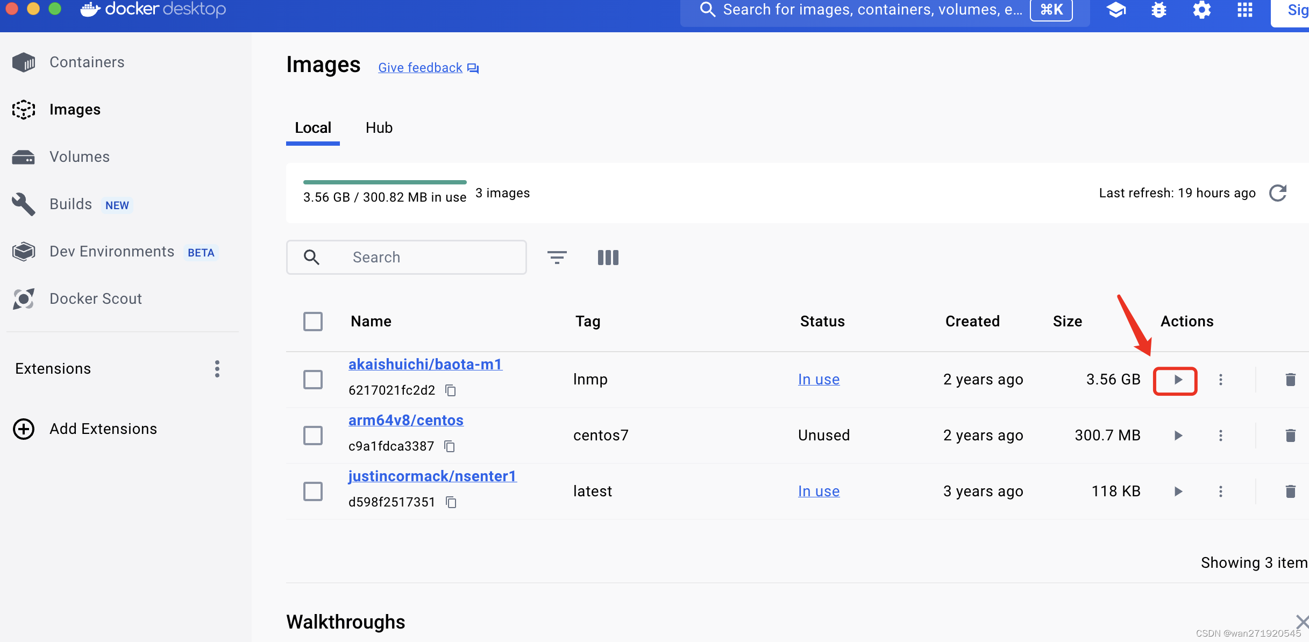
Task: Select Builds in the sidebar menu
Action: click(71, 204)
